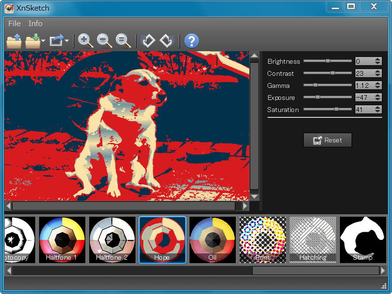This screenshot has width=392, height=294.
Task: Click the Gamma slider
Action: point(327,85)
